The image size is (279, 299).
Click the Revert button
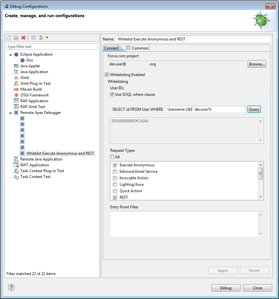(254, 271)
